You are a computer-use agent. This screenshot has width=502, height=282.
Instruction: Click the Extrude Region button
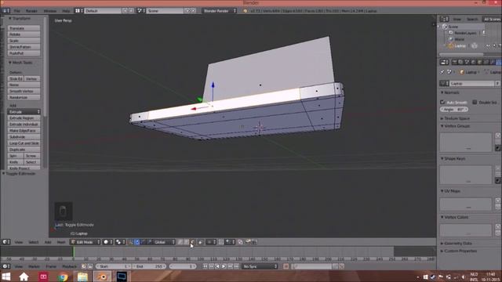click(x=24, y=118)
